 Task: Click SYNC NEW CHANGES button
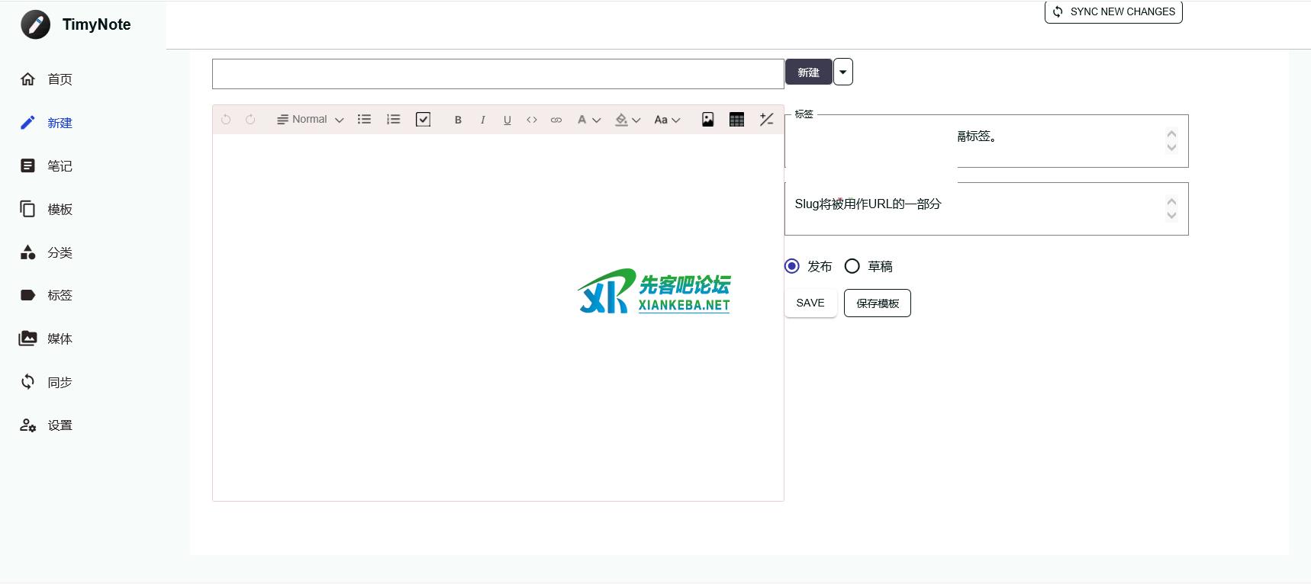pos(1113,11)
